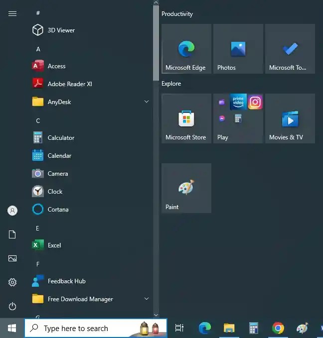Image resolution: width=323 pixels, height=338 pixels.
Task: Click the C section letter header
Action: coord(38,120)
